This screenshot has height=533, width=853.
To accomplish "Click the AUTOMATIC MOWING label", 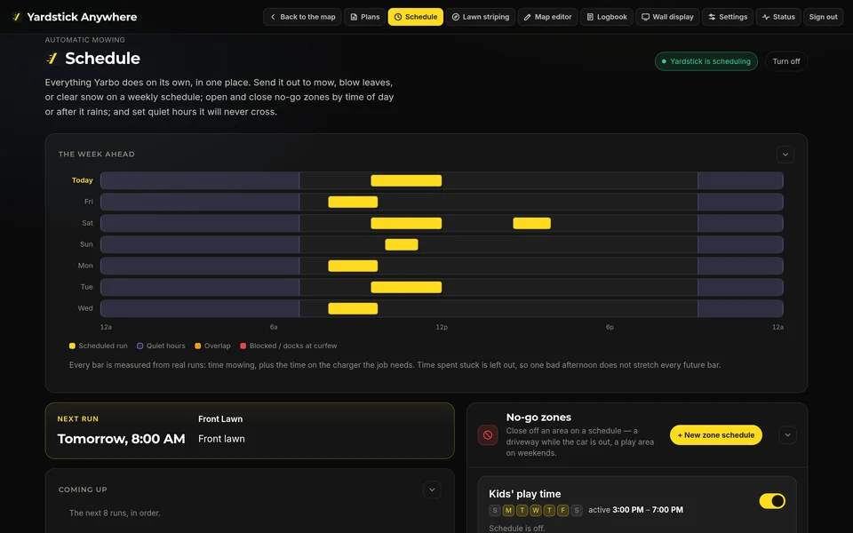I will [85, 40].
